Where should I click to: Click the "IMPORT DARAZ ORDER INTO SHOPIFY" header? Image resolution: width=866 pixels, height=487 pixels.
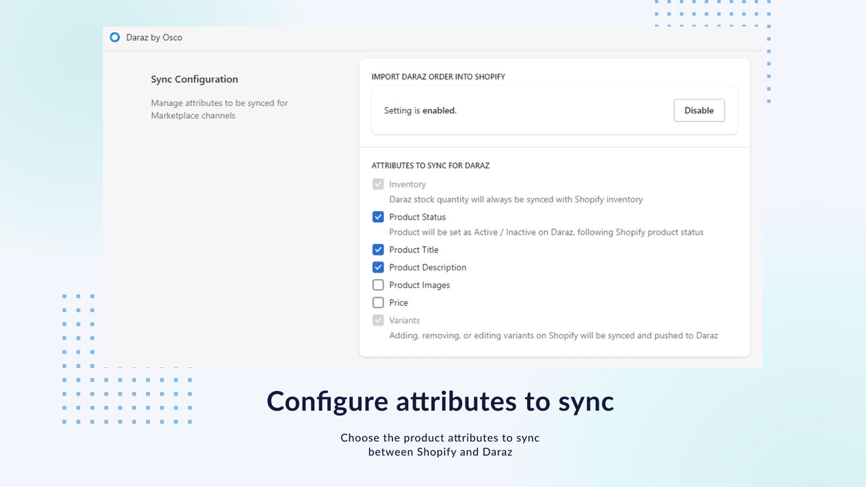pos(438,76)
